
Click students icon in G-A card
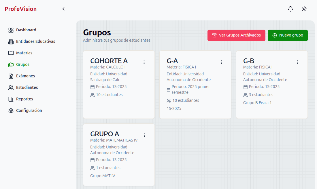169,101
